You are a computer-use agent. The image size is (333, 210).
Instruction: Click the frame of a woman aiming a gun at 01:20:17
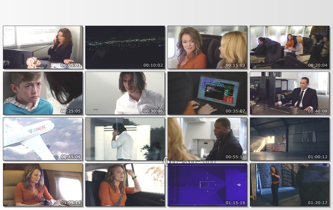[x=290, y=185]
